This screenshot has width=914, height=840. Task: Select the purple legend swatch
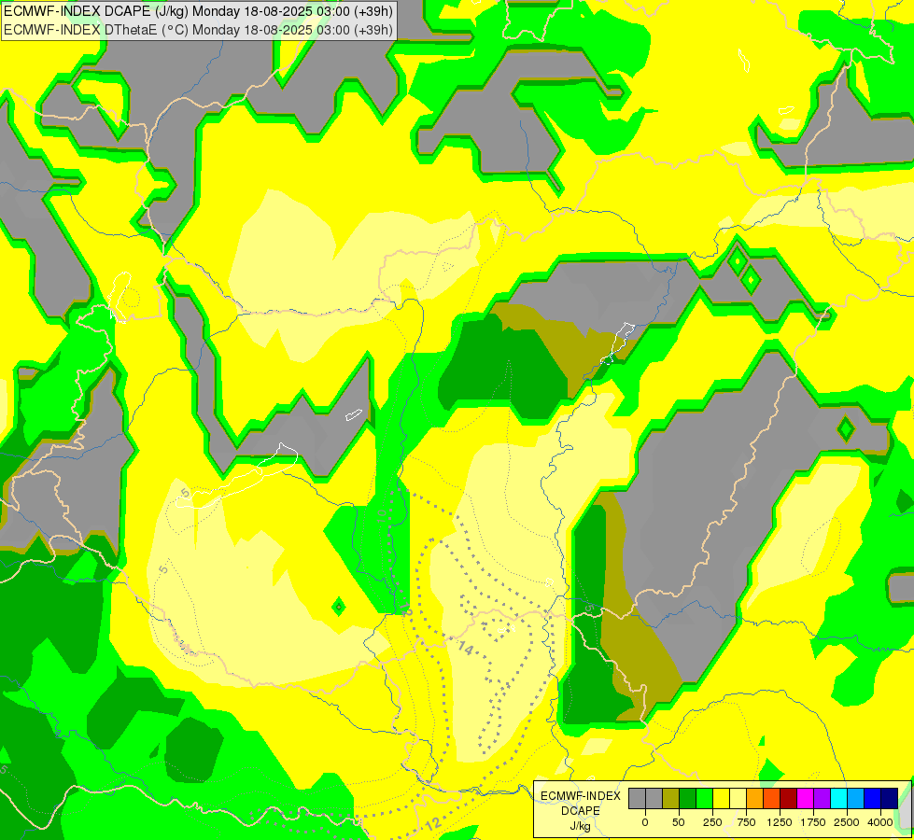pyautogui.click(x=822, y=798)
